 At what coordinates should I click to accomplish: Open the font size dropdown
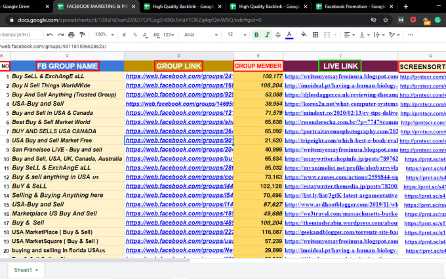point(237,35)
